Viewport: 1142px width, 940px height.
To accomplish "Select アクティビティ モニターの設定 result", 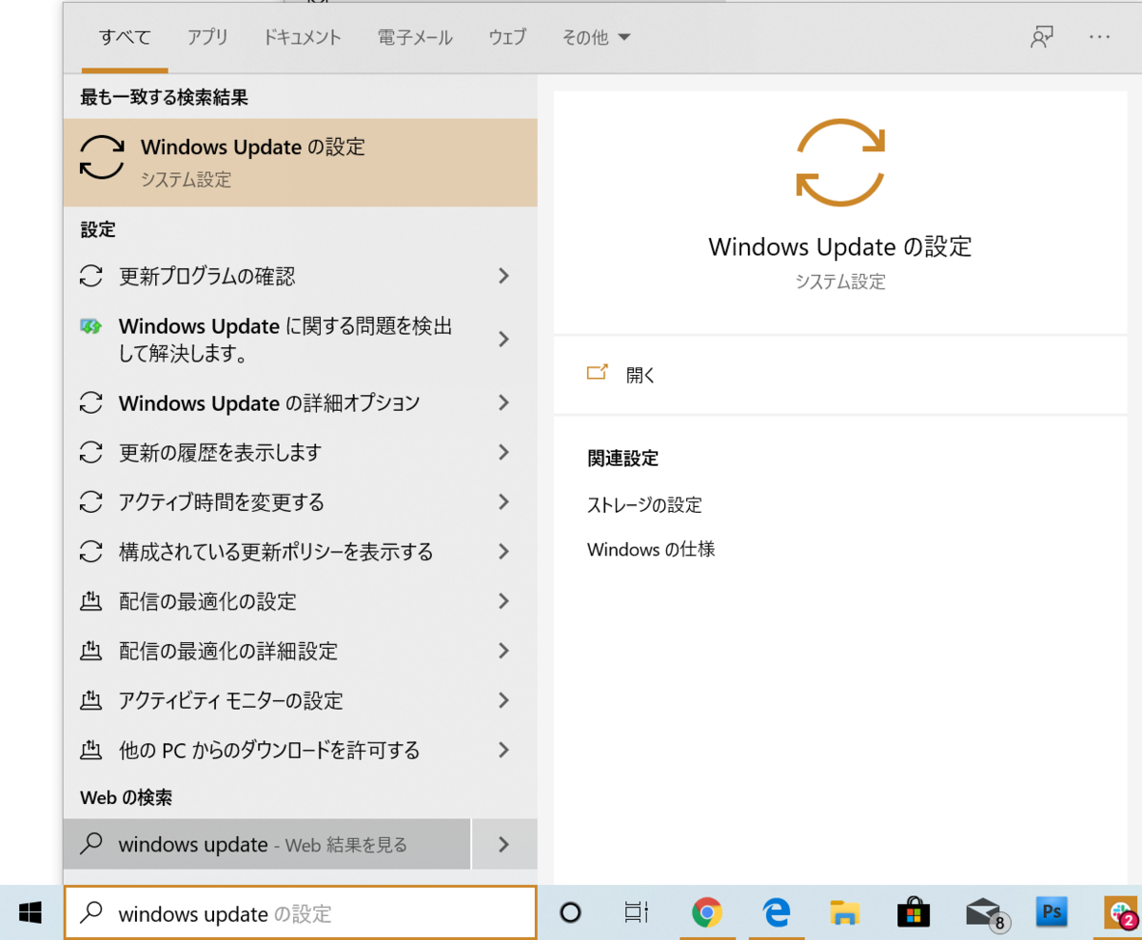I will click(x=300, y=700).
